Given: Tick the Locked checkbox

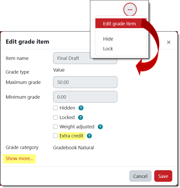Looking at the screenshot, I should point(55,118).
